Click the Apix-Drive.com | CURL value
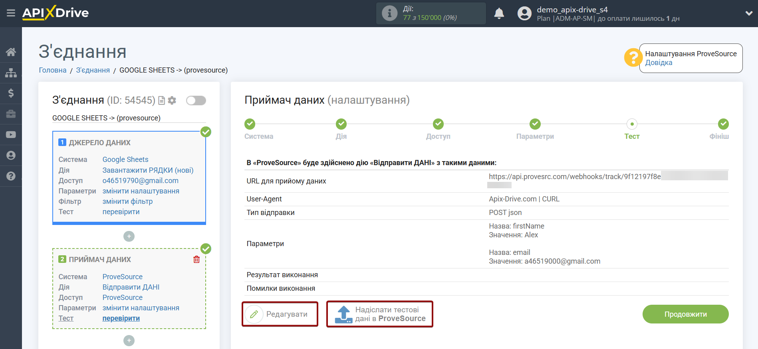This screenshot has width=758, height=349. (524, 199)
